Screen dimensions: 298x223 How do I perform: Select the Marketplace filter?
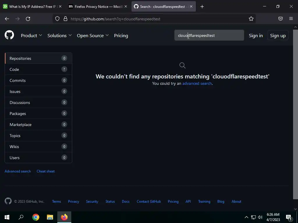click(38, 124)
